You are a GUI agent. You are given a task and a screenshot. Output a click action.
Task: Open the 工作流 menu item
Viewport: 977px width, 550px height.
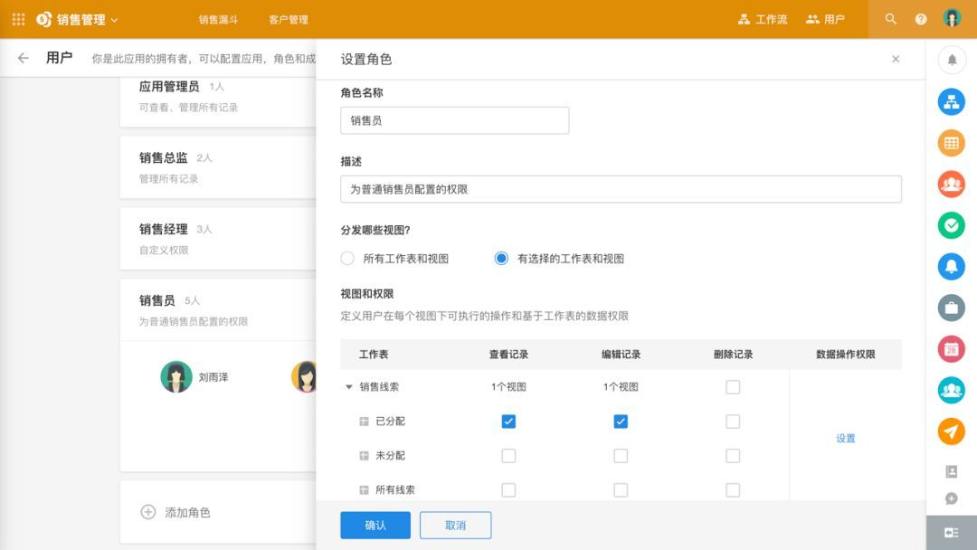click(x=763, y=19)
